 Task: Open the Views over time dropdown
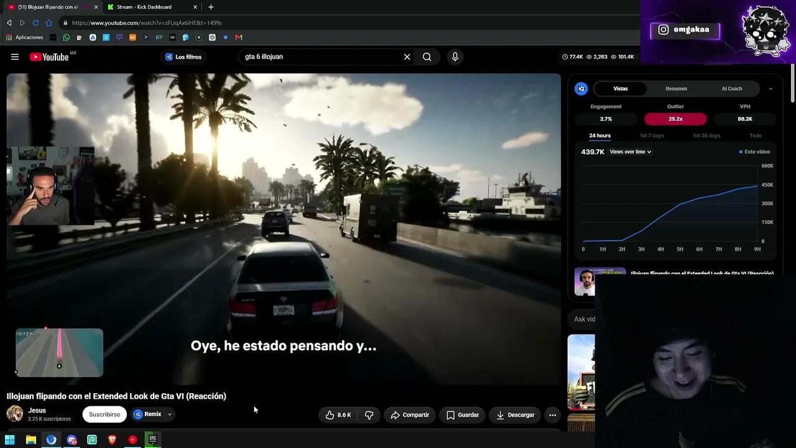click(631, 152)
